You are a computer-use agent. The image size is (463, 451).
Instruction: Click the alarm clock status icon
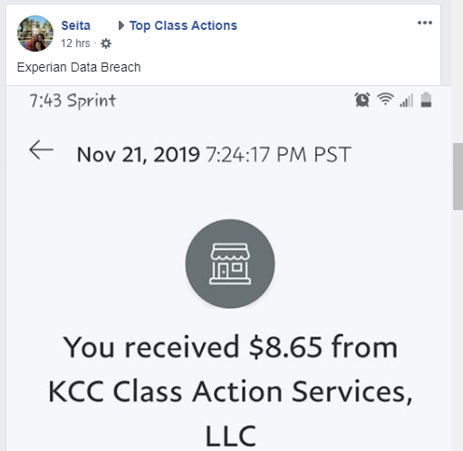click(x=362, y=100)
